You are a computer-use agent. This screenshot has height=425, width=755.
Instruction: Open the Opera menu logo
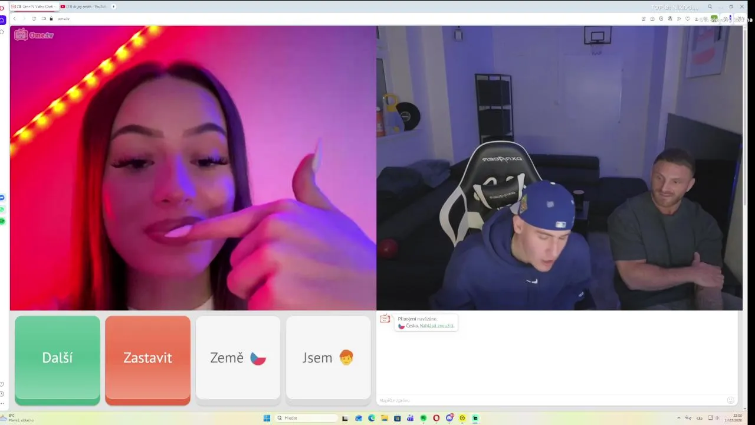click(x=2, y=7)
